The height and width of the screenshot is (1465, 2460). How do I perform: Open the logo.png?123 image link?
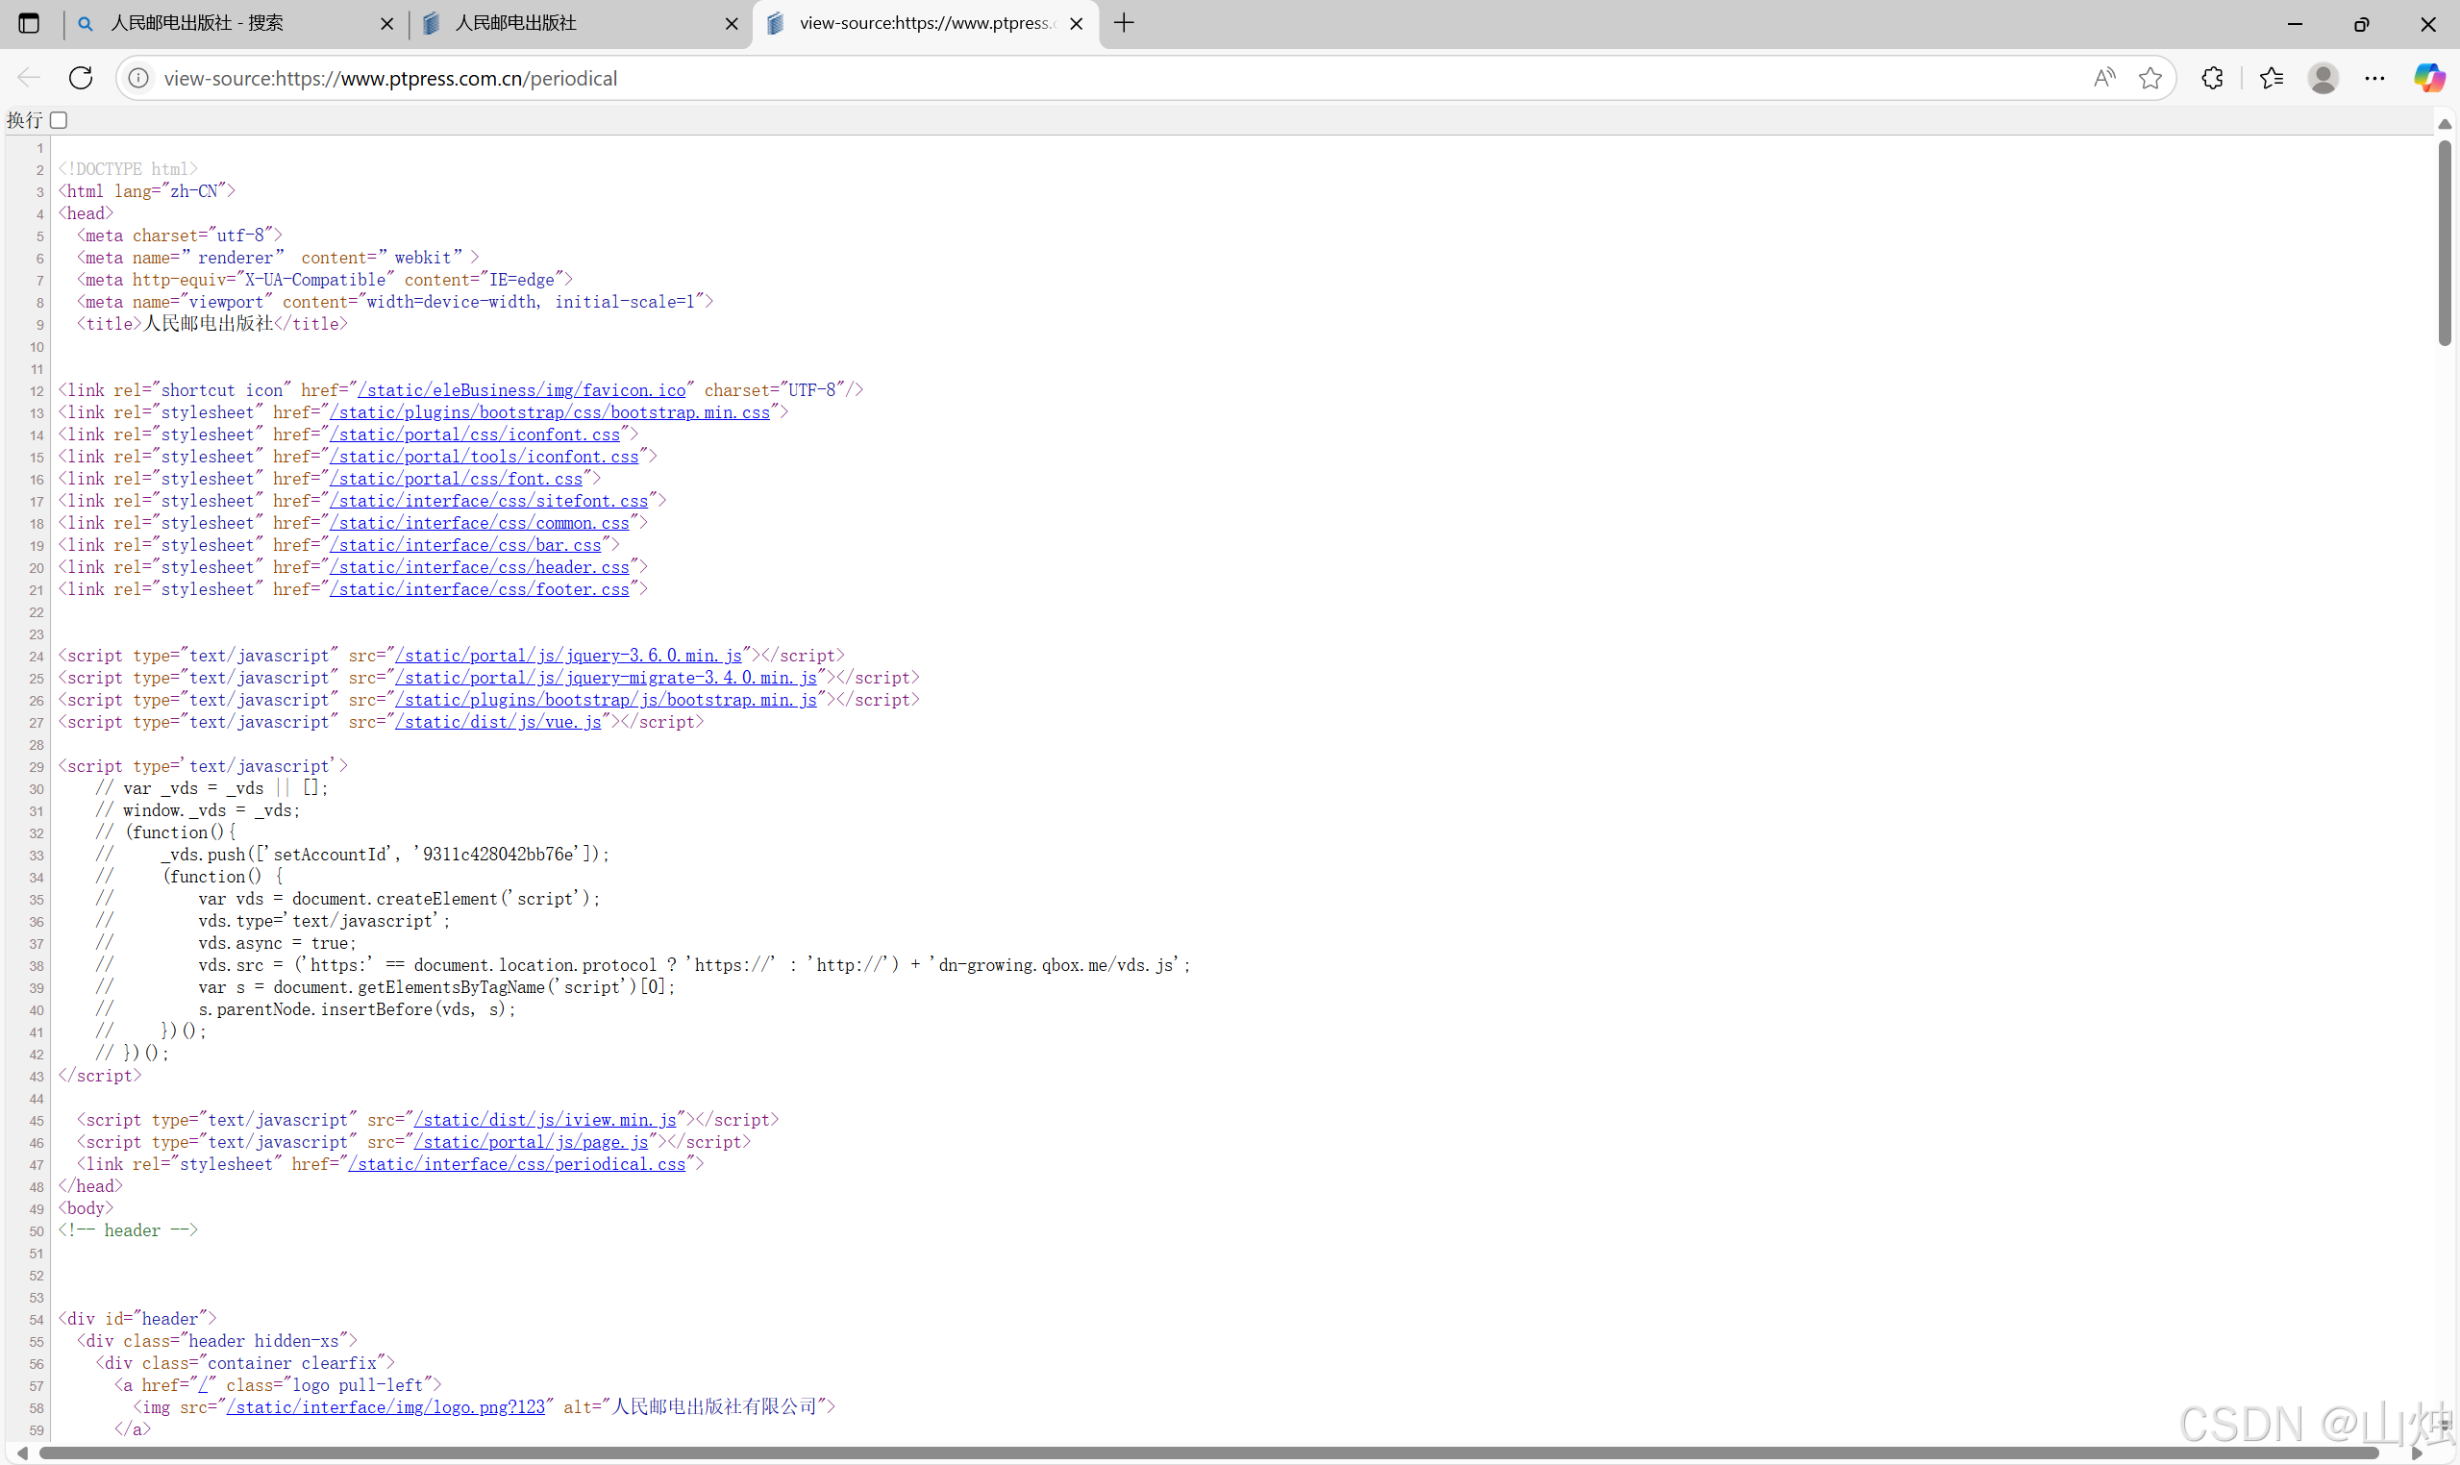point(385,1406)
